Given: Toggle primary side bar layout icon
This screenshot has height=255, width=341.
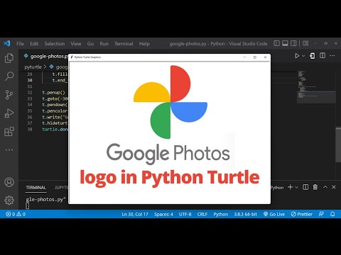Looking at the screenshot, I should (x=276, y=43).
